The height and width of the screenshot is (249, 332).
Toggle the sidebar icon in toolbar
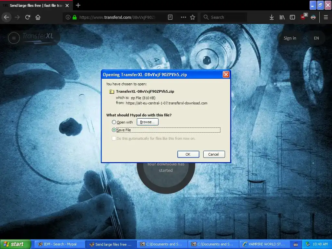coord(292,17)
